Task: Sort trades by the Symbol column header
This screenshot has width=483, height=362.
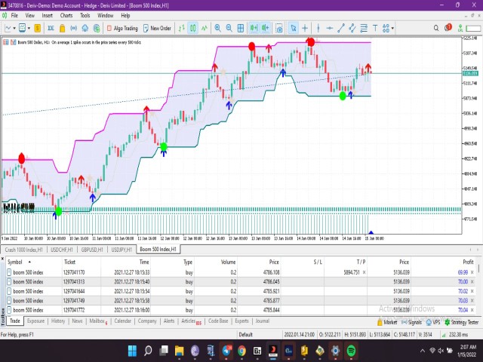Action: [x=15, y=262]
